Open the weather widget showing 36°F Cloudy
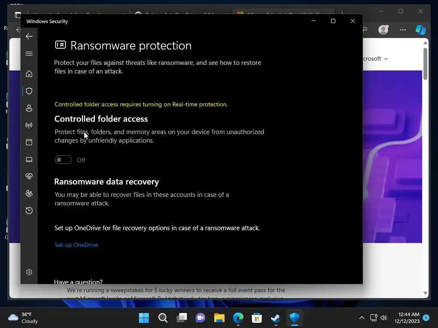The image size is (438, 328). click(x=23, y=318)
